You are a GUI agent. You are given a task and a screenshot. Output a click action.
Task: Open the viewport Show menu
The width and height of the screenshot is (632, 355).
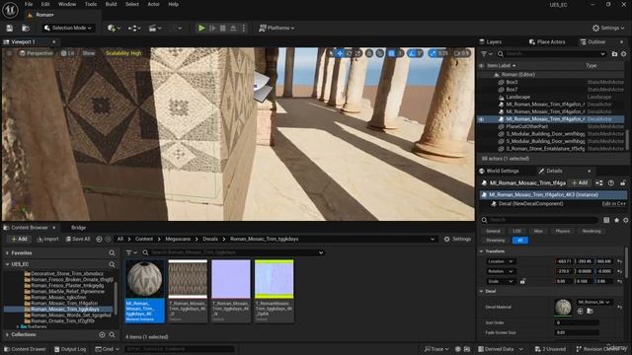(x=88, y=53)
